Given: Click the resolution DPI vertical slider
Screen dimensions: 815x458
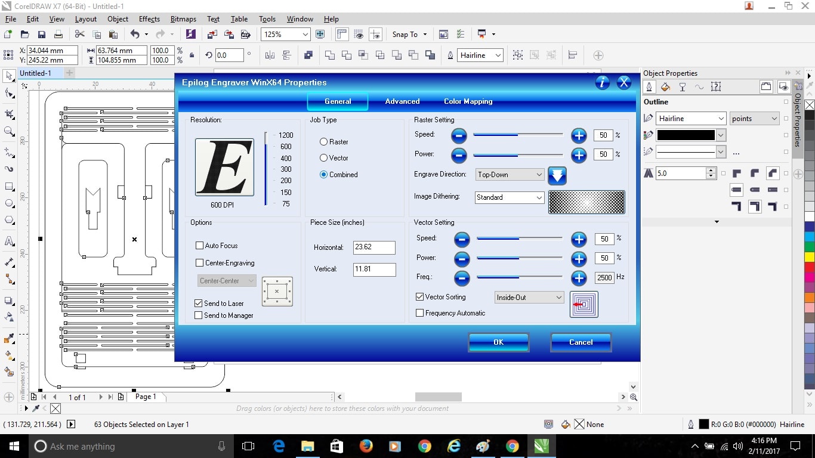Looking at the screenshot, I should click(266, 169).
